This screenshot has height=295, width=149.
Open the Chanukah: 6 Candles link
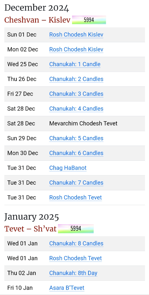pyautogui.click(x=76, y=153)
